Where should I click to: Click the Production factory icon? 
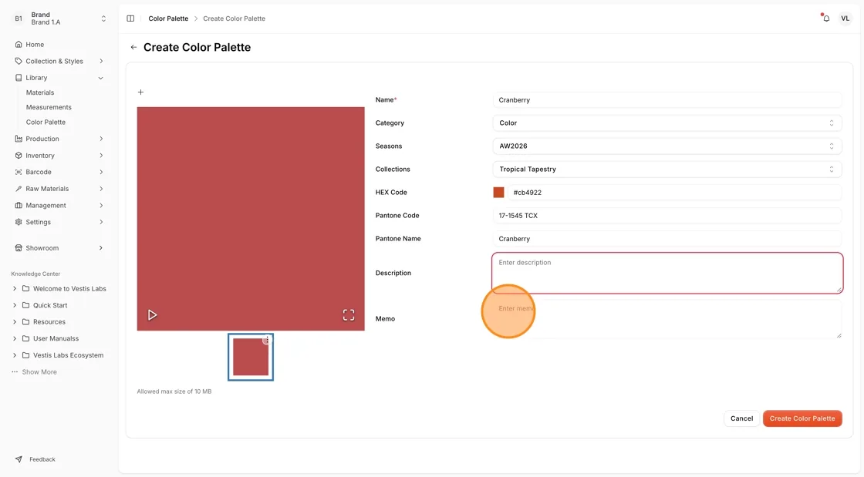(x=19, y=139)
